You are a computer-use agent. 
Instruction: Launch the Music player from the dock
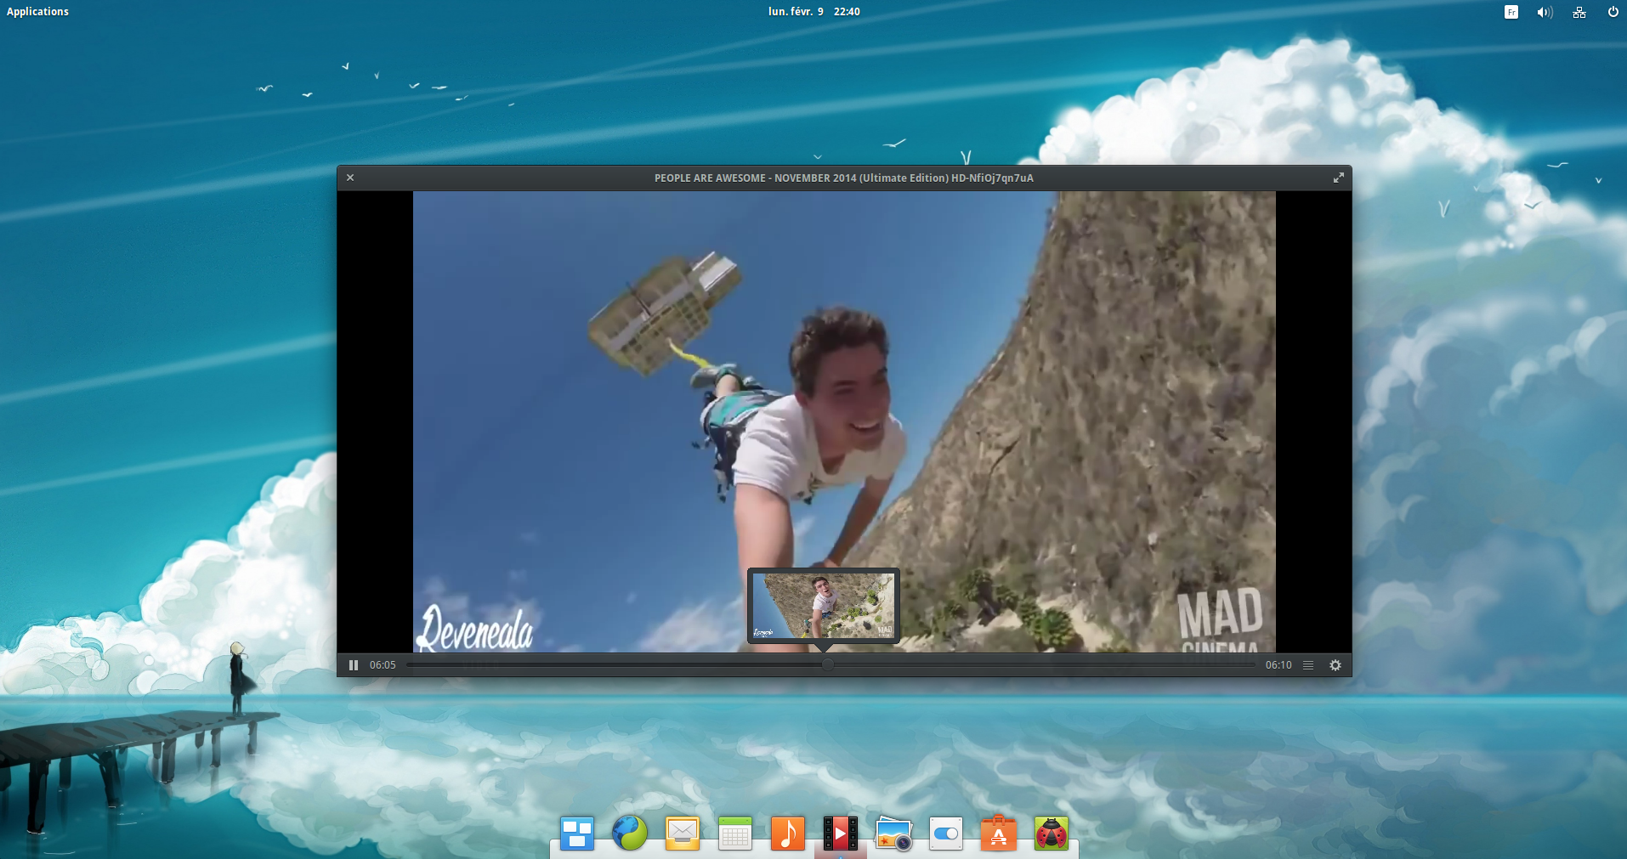pyautogui.click(x=787, y=834)
